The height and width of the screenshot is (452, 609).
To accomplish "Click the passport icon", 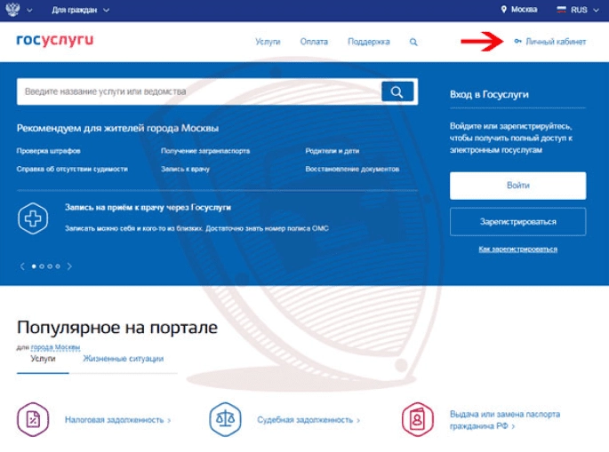I will pos(418,419).
